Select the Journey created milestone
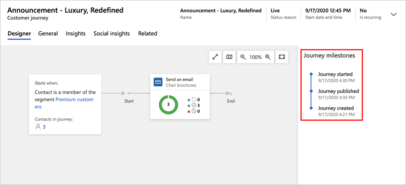406x185 pixels. click(x=336, y=108)
